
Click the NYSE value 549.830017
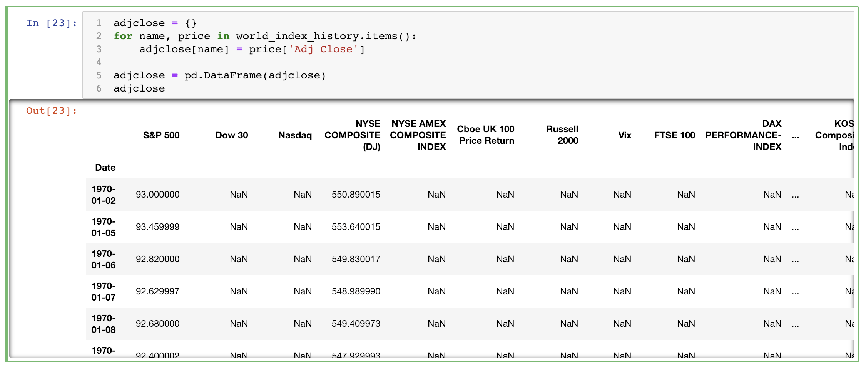click(x=356, y=259)
